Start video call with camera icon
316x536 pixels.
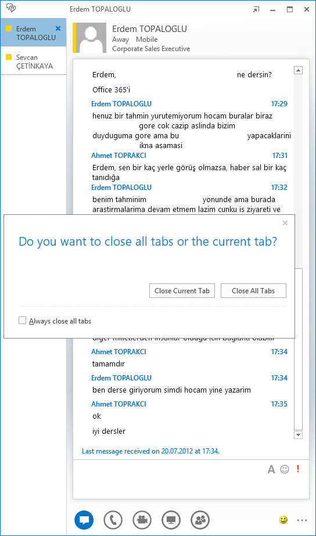pyautogui.click(x=142, y=520)
